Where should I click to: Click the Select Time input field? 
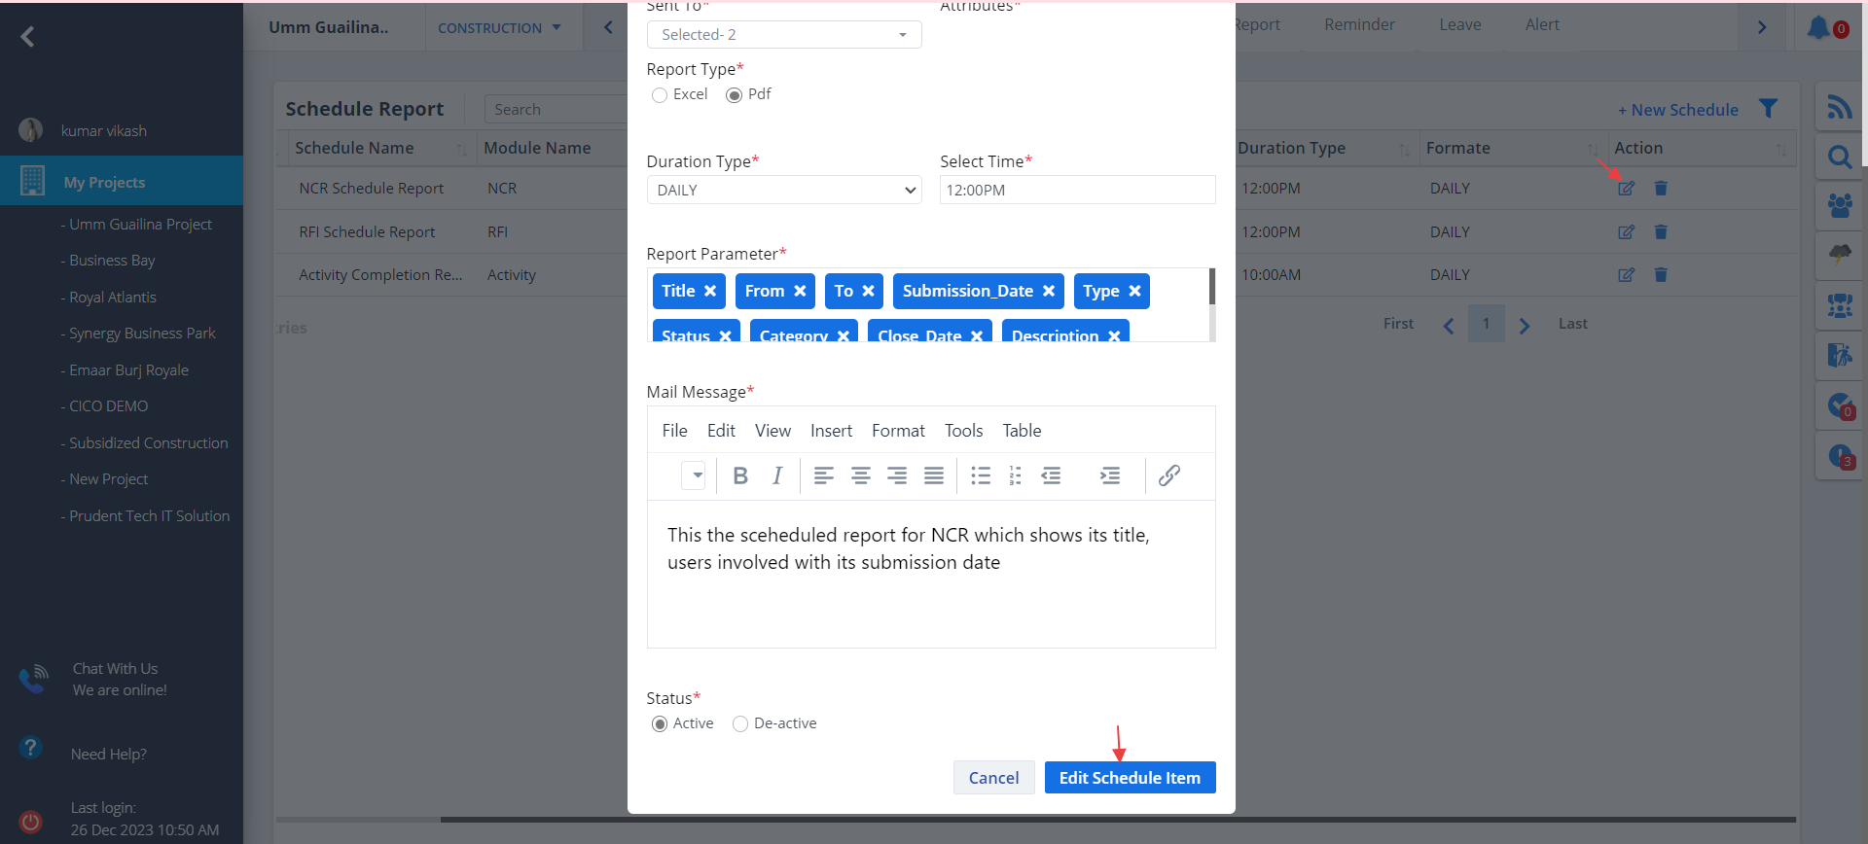1076,191
